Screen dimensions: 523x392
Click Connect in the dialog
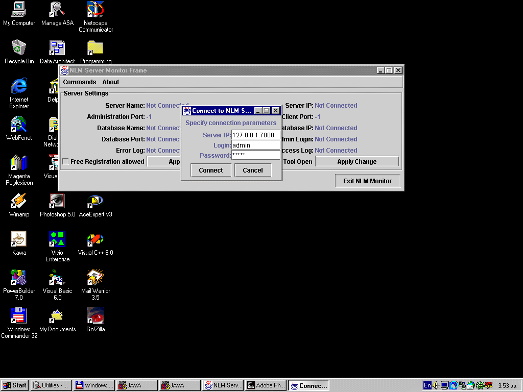tap(211, 170)
